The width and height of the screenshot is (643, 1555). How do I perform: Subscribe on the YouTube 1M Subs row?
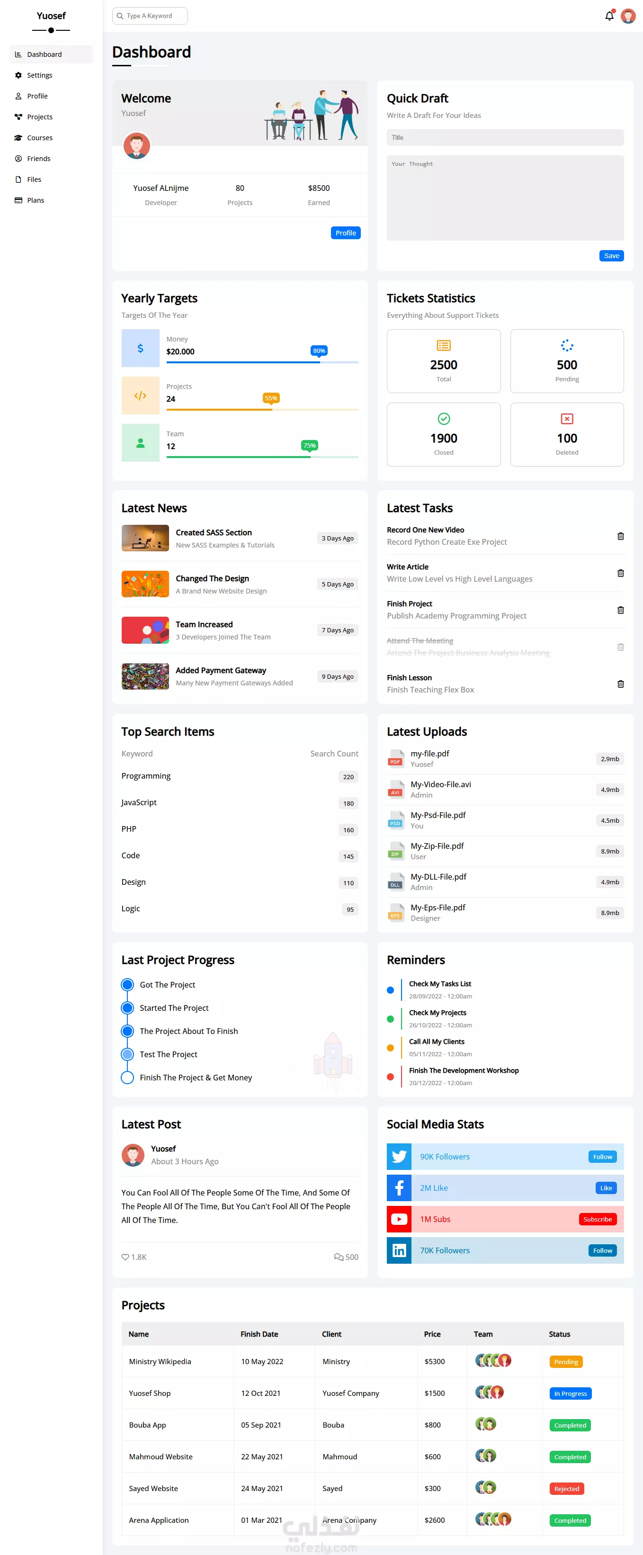(597, 1219)
